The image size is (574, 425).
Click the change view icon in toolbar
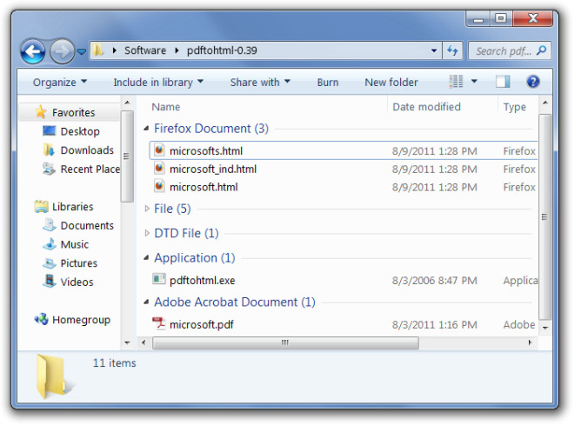click(457, 82)
